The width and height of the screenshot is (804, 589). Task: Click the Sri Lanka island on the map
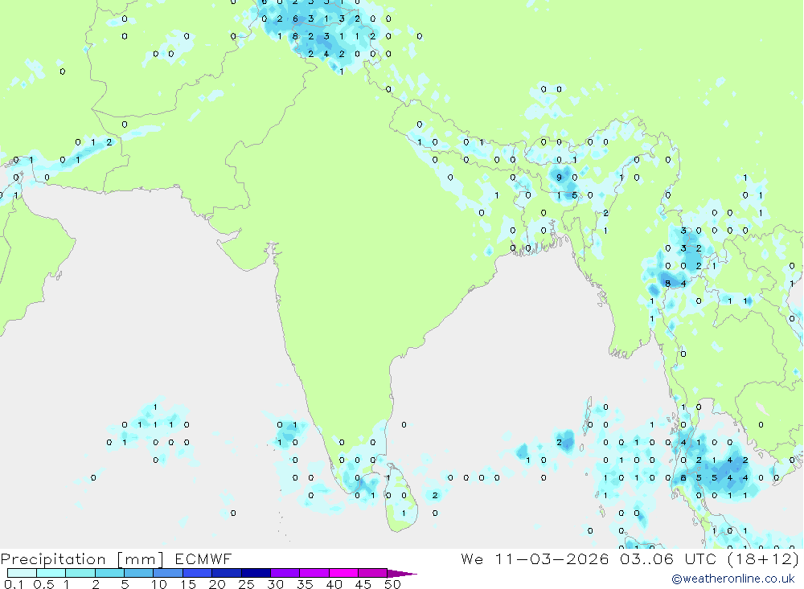tap(401, 497)
